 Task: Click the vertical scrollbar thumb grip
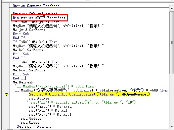coord(172,43)
